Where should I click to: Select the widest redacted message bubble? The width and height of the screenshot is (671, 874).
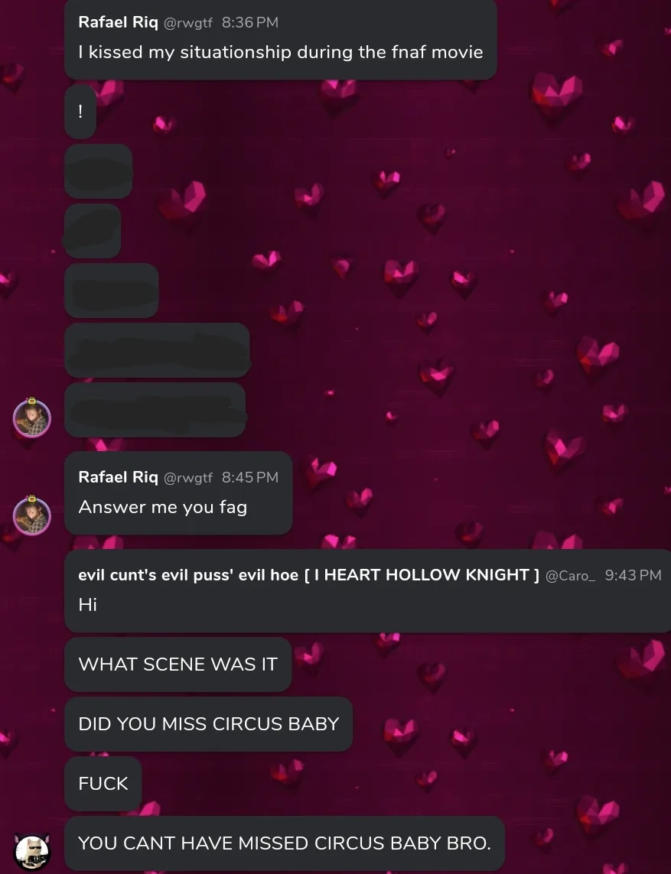coord(158,350)
